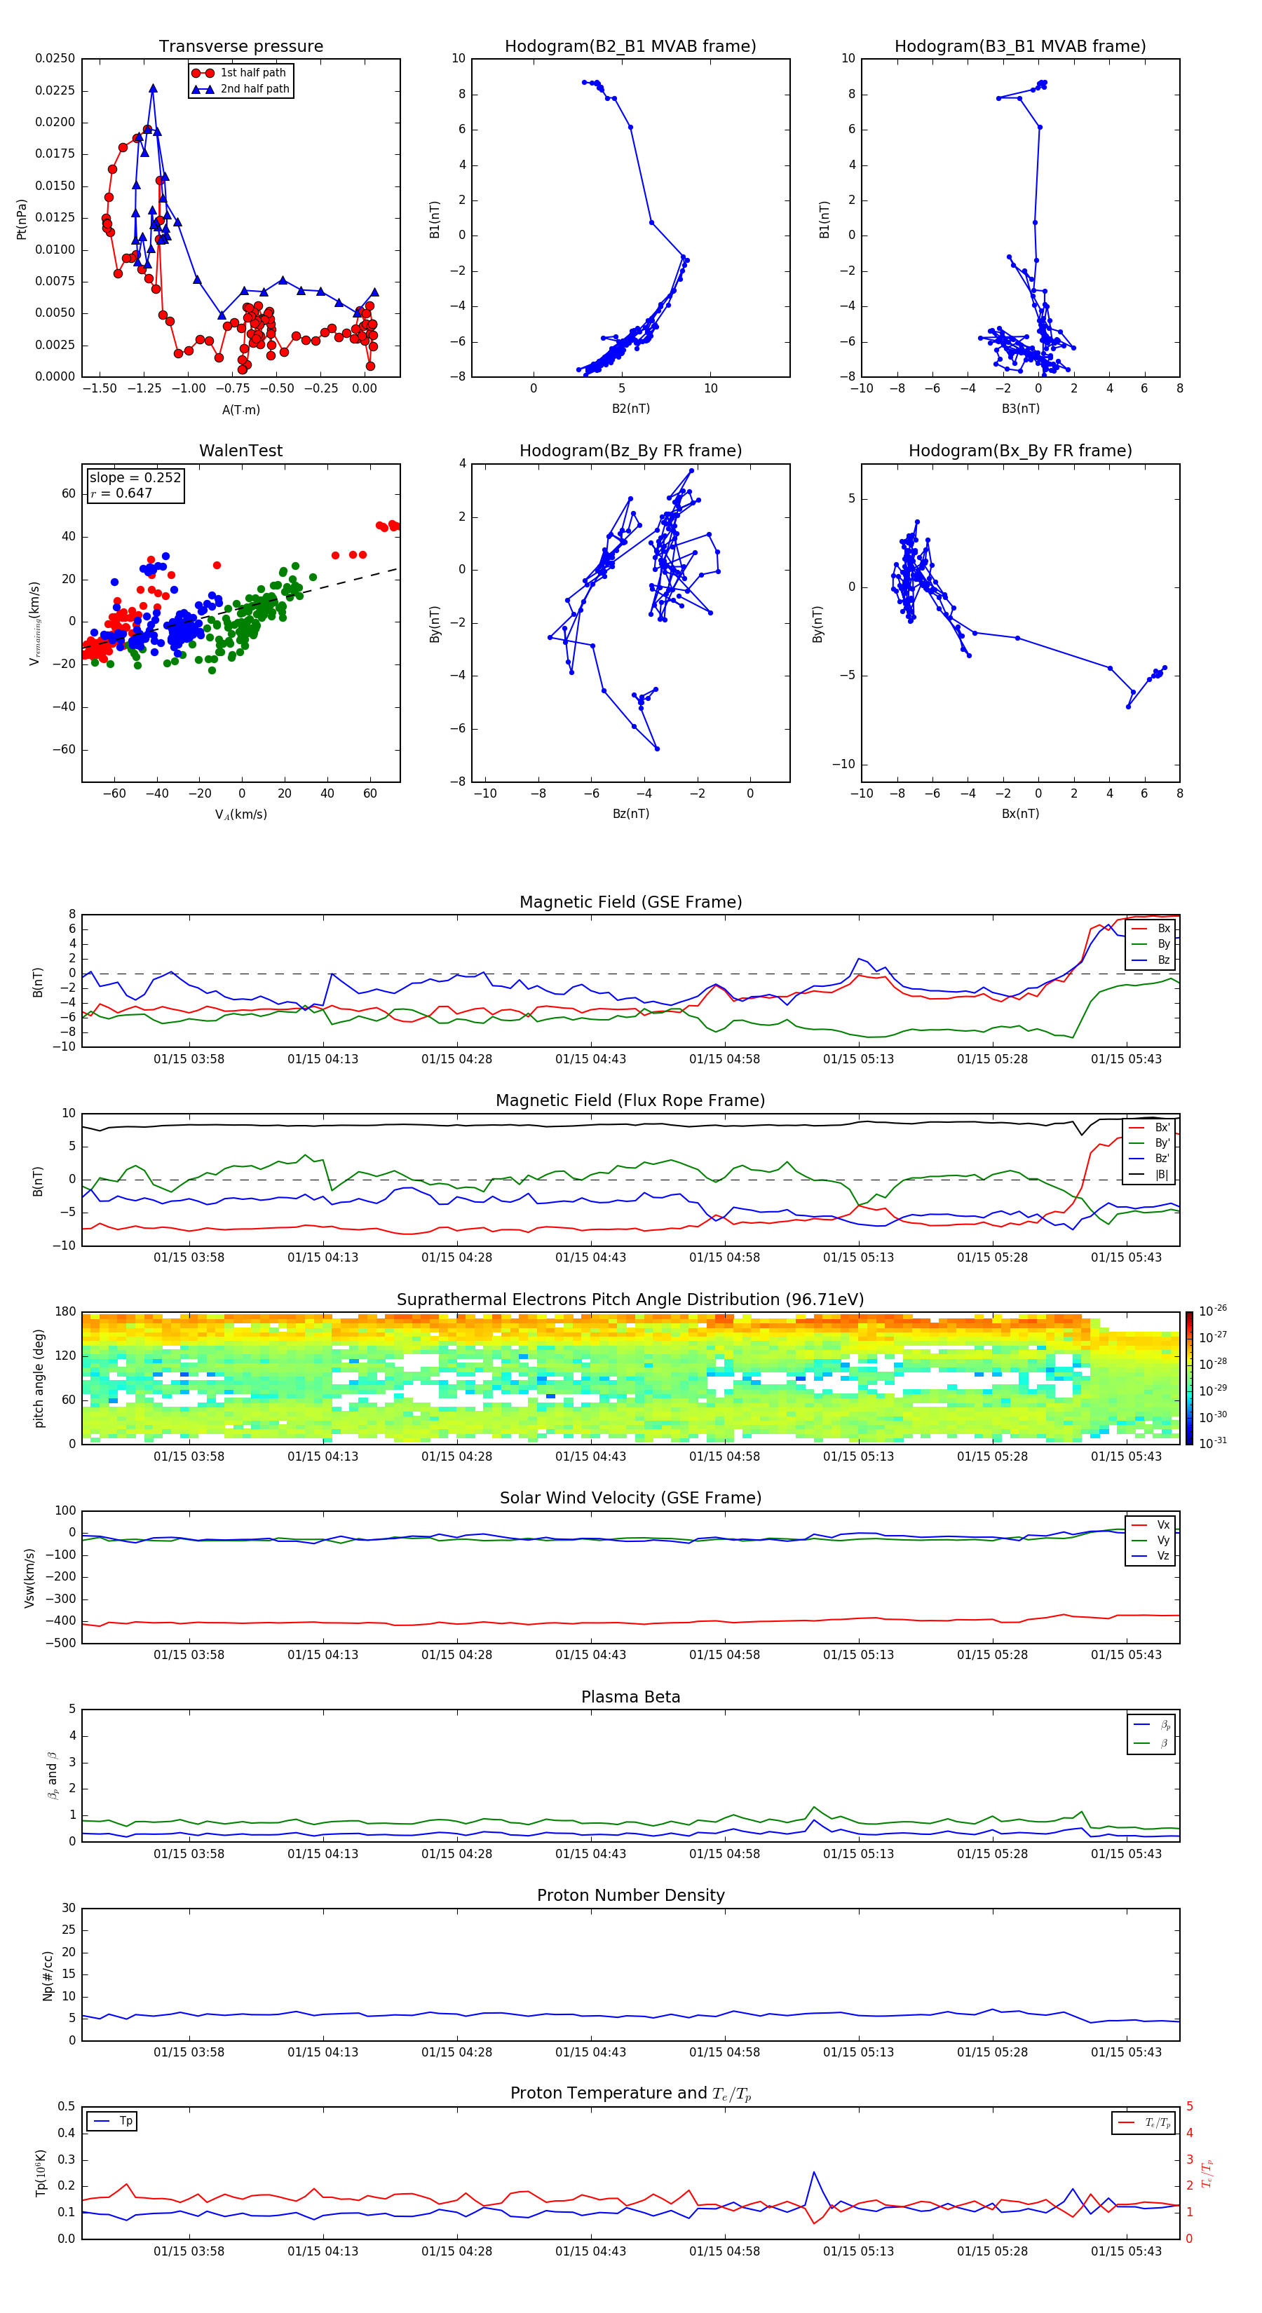
Task: Click the 'Magnetic Field (Flux Rope Frame)' title
Action: pyautogui.click(x=630, y=1101)
